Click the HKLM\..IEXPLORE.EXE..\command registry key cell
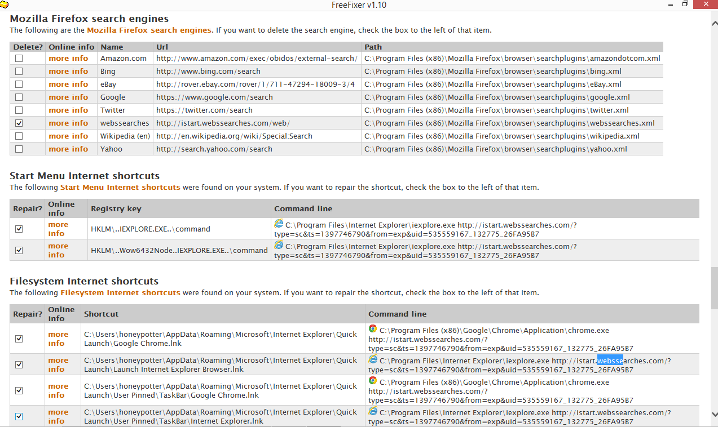This screenshot has height=427, width=718. [x=179, y=229]
